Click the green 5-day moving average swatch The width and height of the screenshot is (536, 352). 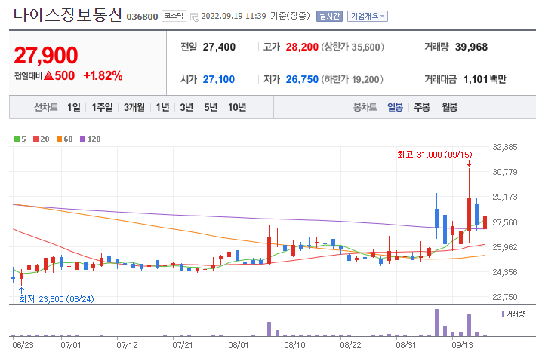(x=17, y=139)
